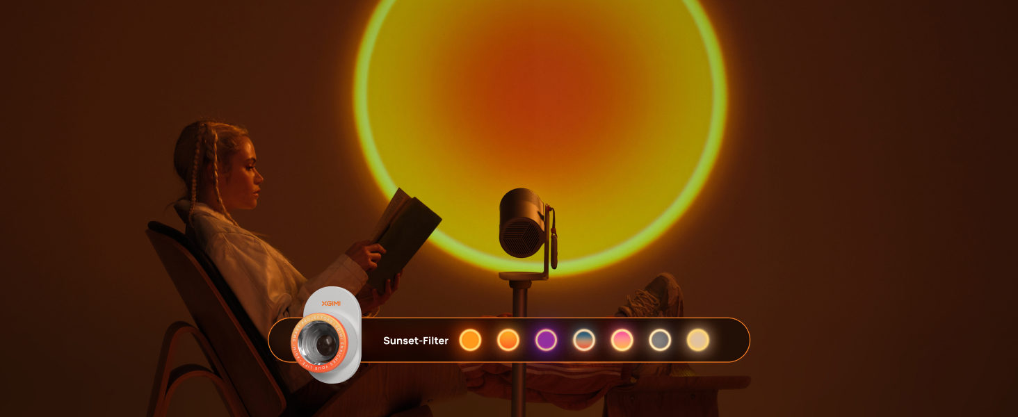Choose the orange-to-red gradient filter circle
The width and height of the screenshot is (1018, 417).
508,340
